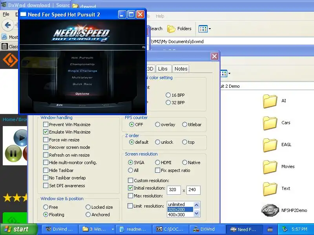Uncheck Emulate Win Maximize

point(46,132)
